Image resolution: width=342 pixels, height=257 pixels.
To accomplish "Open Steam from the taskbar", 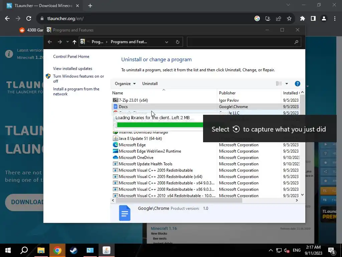I will pos(74,250).
